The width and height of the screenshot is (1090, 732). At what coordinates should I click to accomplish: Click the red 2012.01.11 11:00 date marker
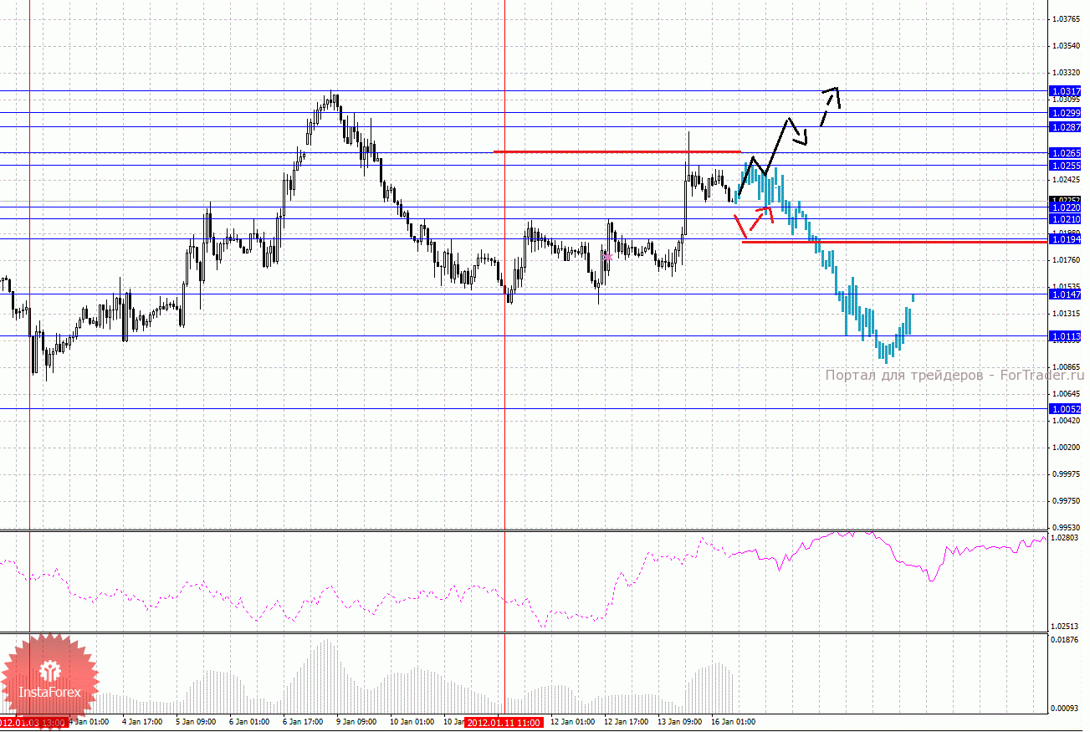tap(504, 722)
